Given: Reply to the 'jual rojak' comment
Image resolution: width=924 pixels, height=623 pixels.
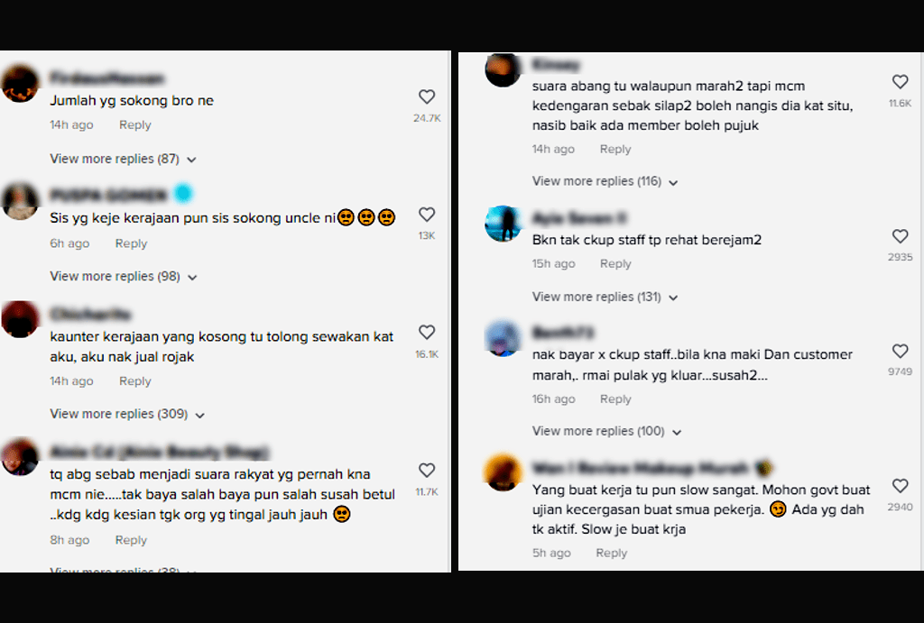Looking at the screenshot, I should [135, 381].
